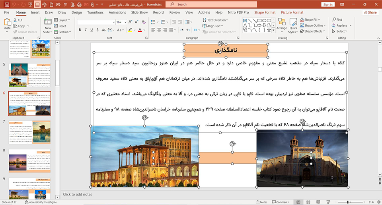Viewport: 382px width, 205px height.
Task: Align text to the left
Action: (153, 30)
